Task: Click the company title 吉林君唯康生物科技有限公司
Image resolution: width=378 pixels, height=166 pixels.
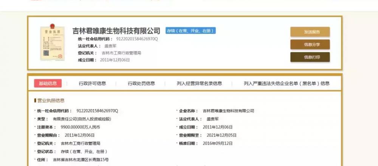Action: (116, 31)
